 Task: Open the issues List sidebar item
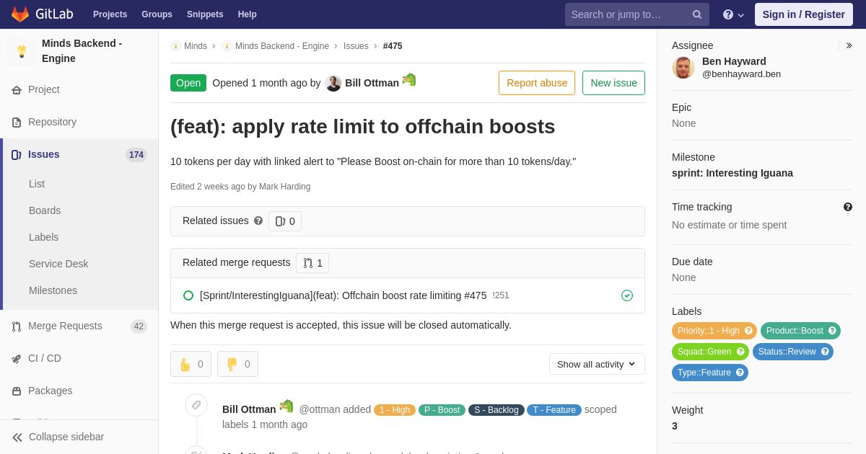click(37, 184)
